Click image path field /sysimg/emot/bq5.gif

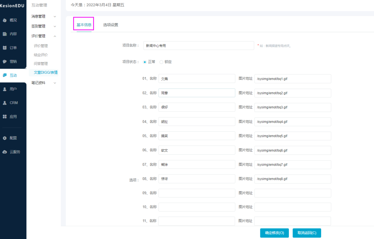click(x=293, y=136)
